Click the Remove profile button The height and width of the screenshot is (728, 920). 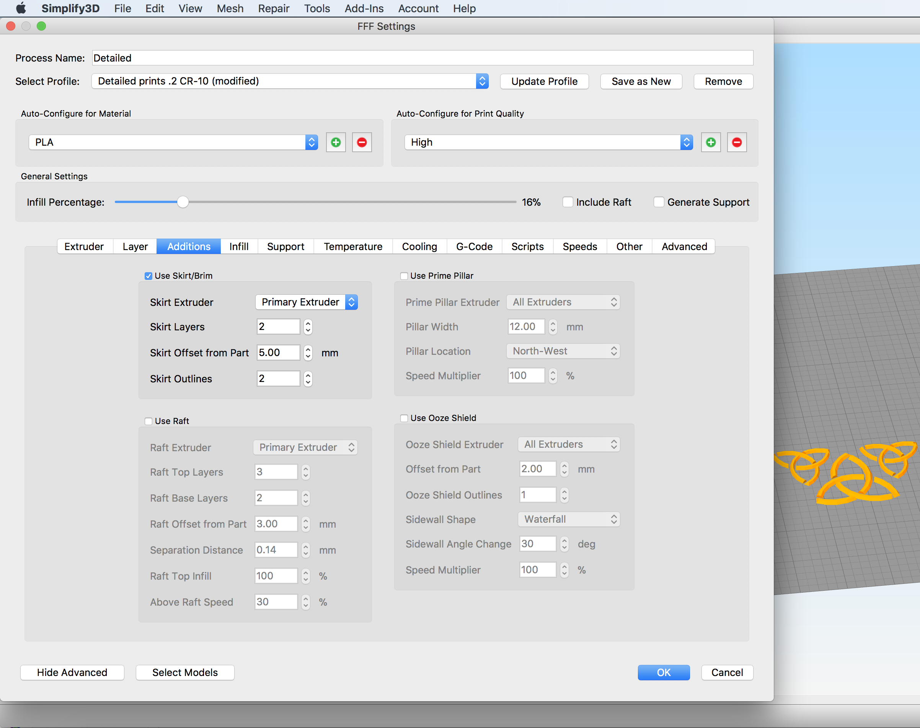(x=723, y=81)
